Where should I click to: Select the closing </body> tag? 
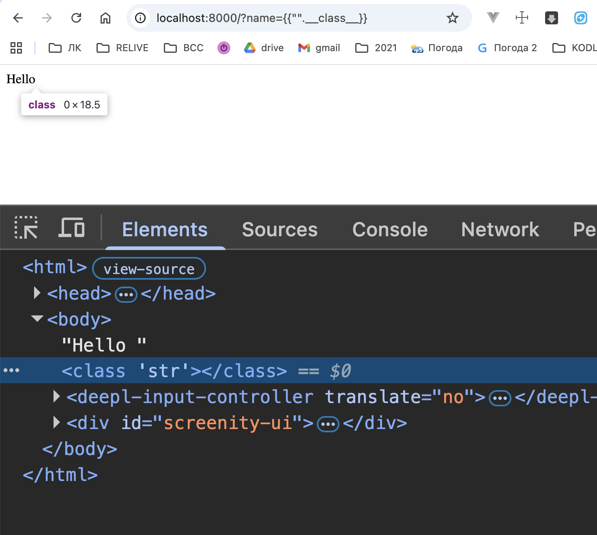[80, 449]
